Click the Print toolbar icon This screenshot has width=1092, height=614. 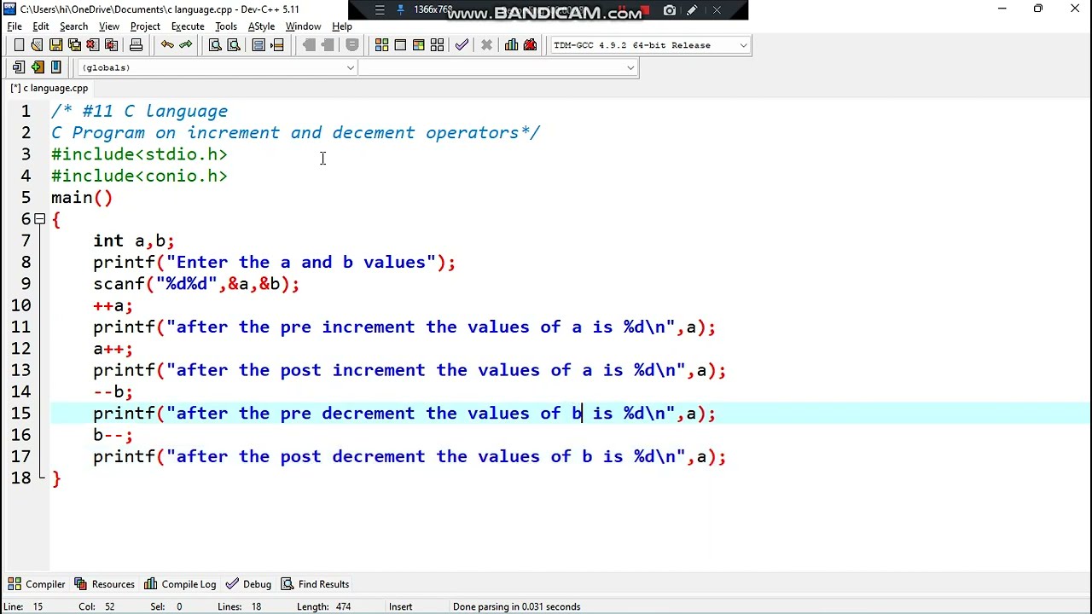pyautogui.click(x=136, y=45)
